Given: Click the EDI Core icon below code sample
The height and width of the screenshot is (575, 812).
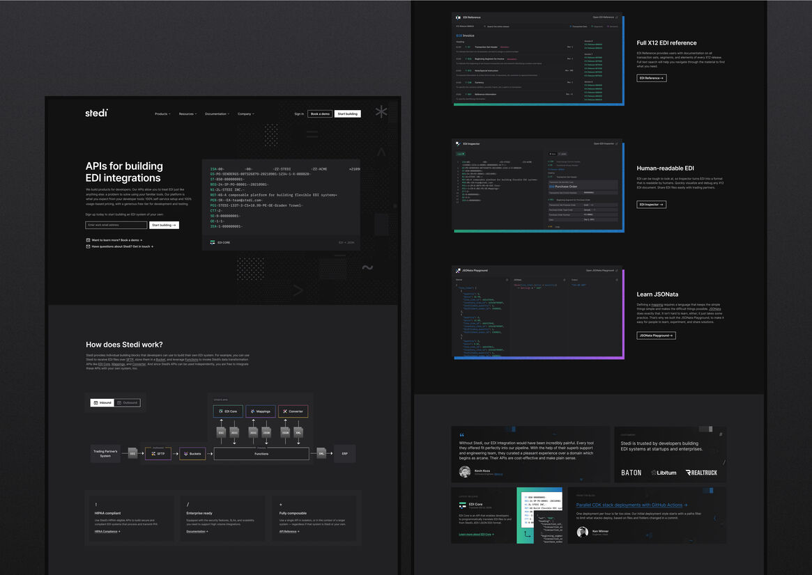Looking at the screenshot, I should [x=213, y=243].
